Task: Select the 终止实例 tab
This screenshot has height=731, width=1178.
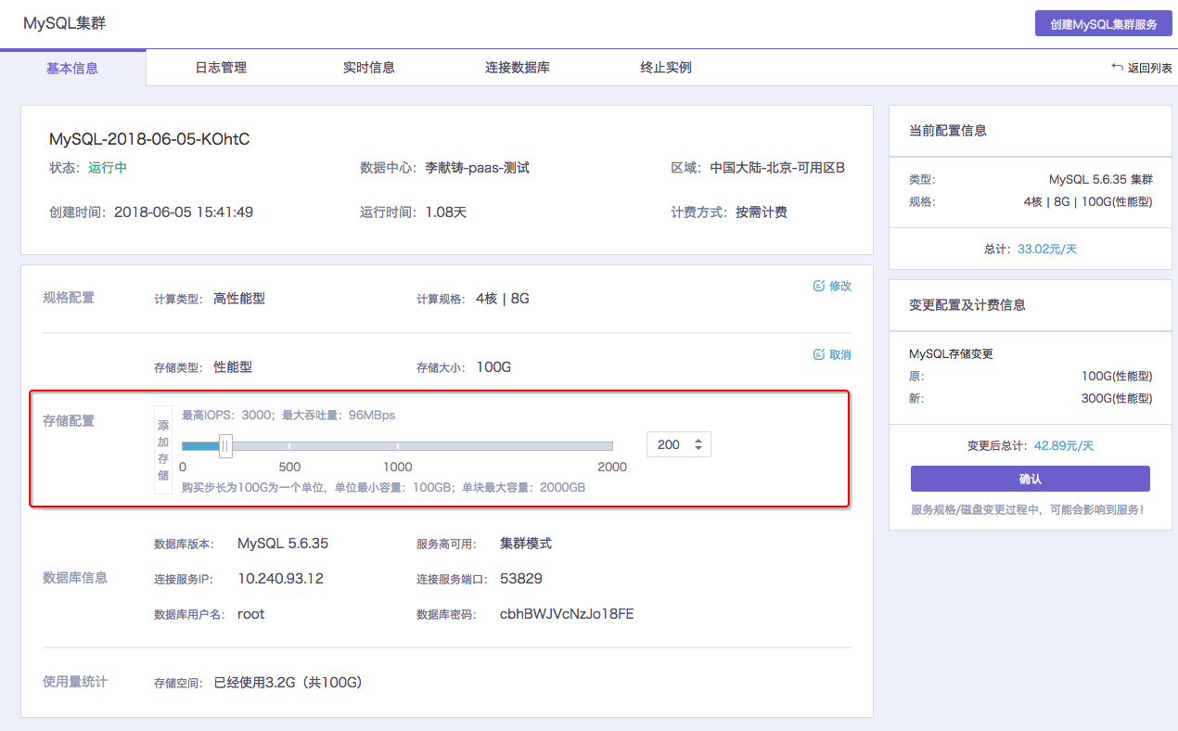Action: pyautogui.click(x=666, y=68)
